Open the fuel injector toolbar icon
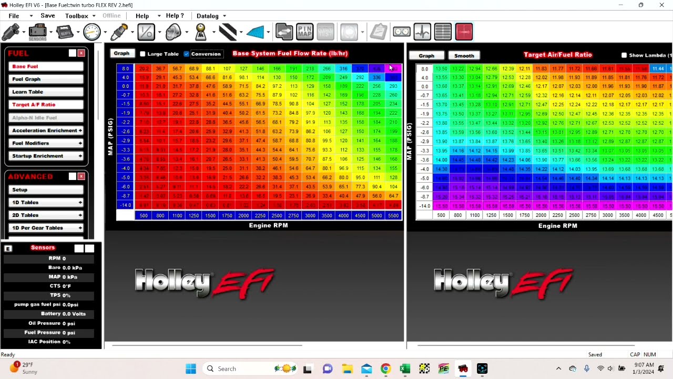Screen dimensions: 673x379 point(11,32)
